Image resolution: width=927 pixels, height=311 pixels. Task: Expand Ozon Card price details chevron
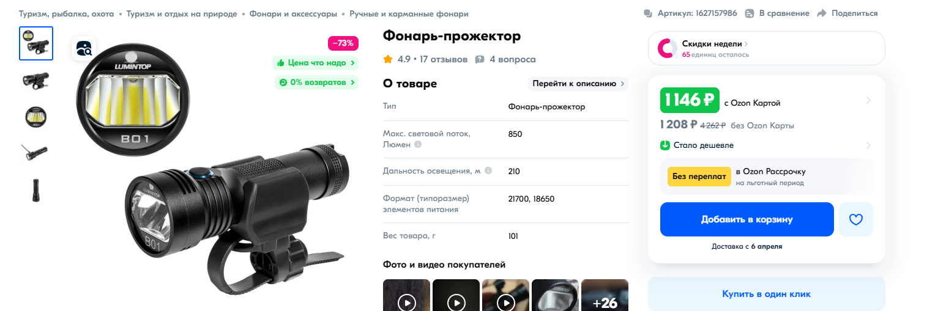tap(868, 100)
